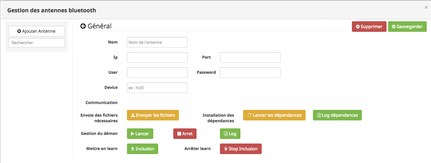431x163 pixels.
Task: Start dependency install via Lancer les dépendances
Action: tap(274, 115)
